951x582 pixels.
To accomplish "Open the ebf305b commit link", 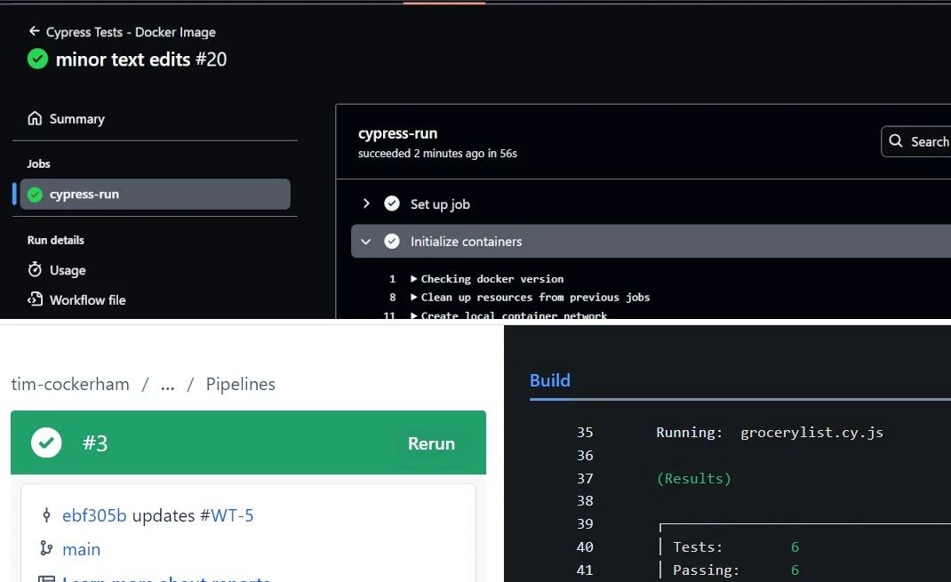I will [94, 515].
